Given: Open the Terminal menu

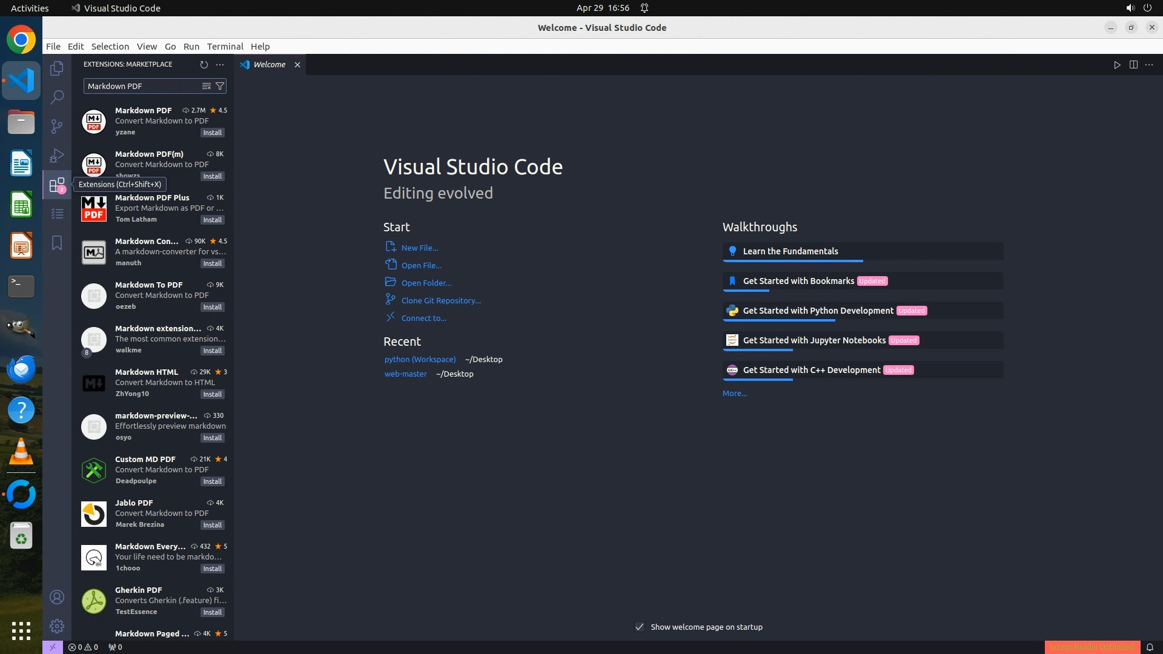Looking at the screenshot, I should coord(225,47).
